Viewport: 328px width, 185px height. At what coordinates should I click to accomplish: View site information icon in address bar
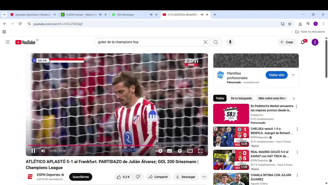point(29,24)
